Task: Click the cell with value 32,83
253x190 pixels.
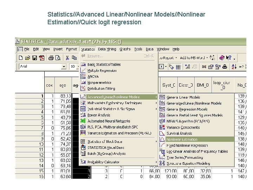Action: 203,171
